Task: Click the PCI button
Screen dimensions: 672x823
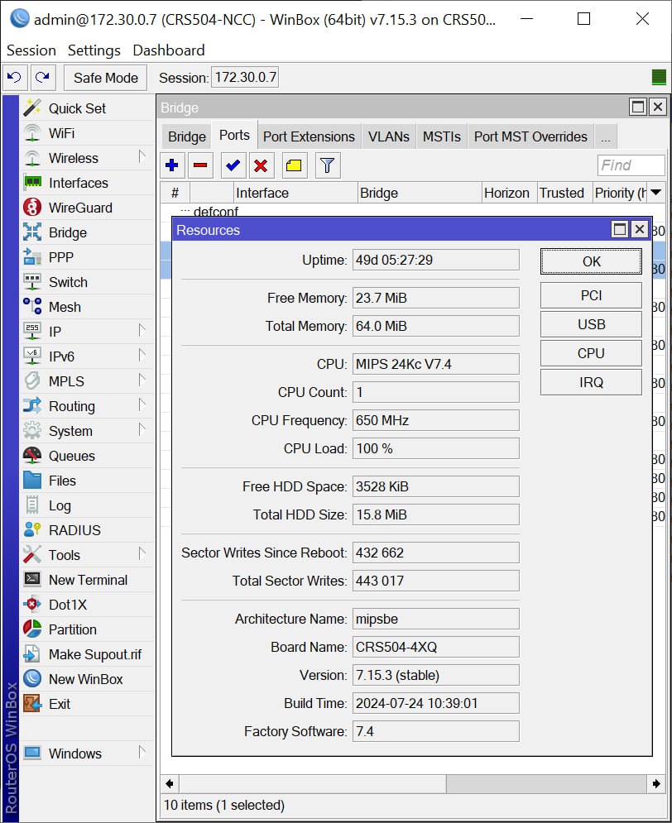Action: tap(591, 295)
